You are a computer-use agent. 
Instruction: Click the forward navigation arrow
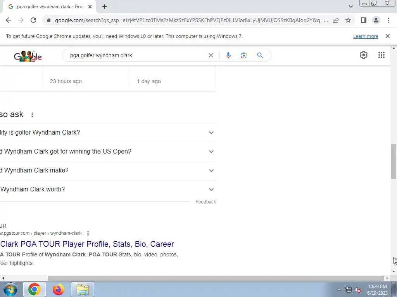(x=21, y=20)
